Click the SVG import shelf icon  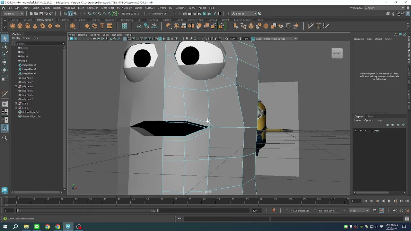[109, 26]
